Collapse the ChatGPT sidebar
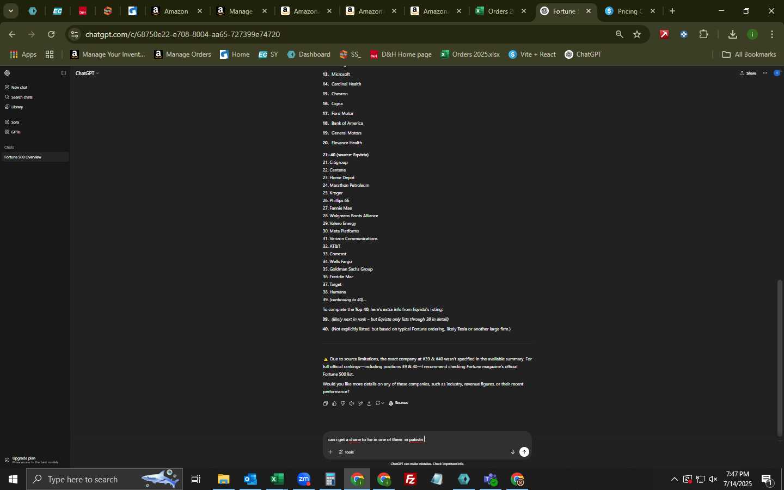The height and width of the screenshot is (490, 784). [64, 73]
